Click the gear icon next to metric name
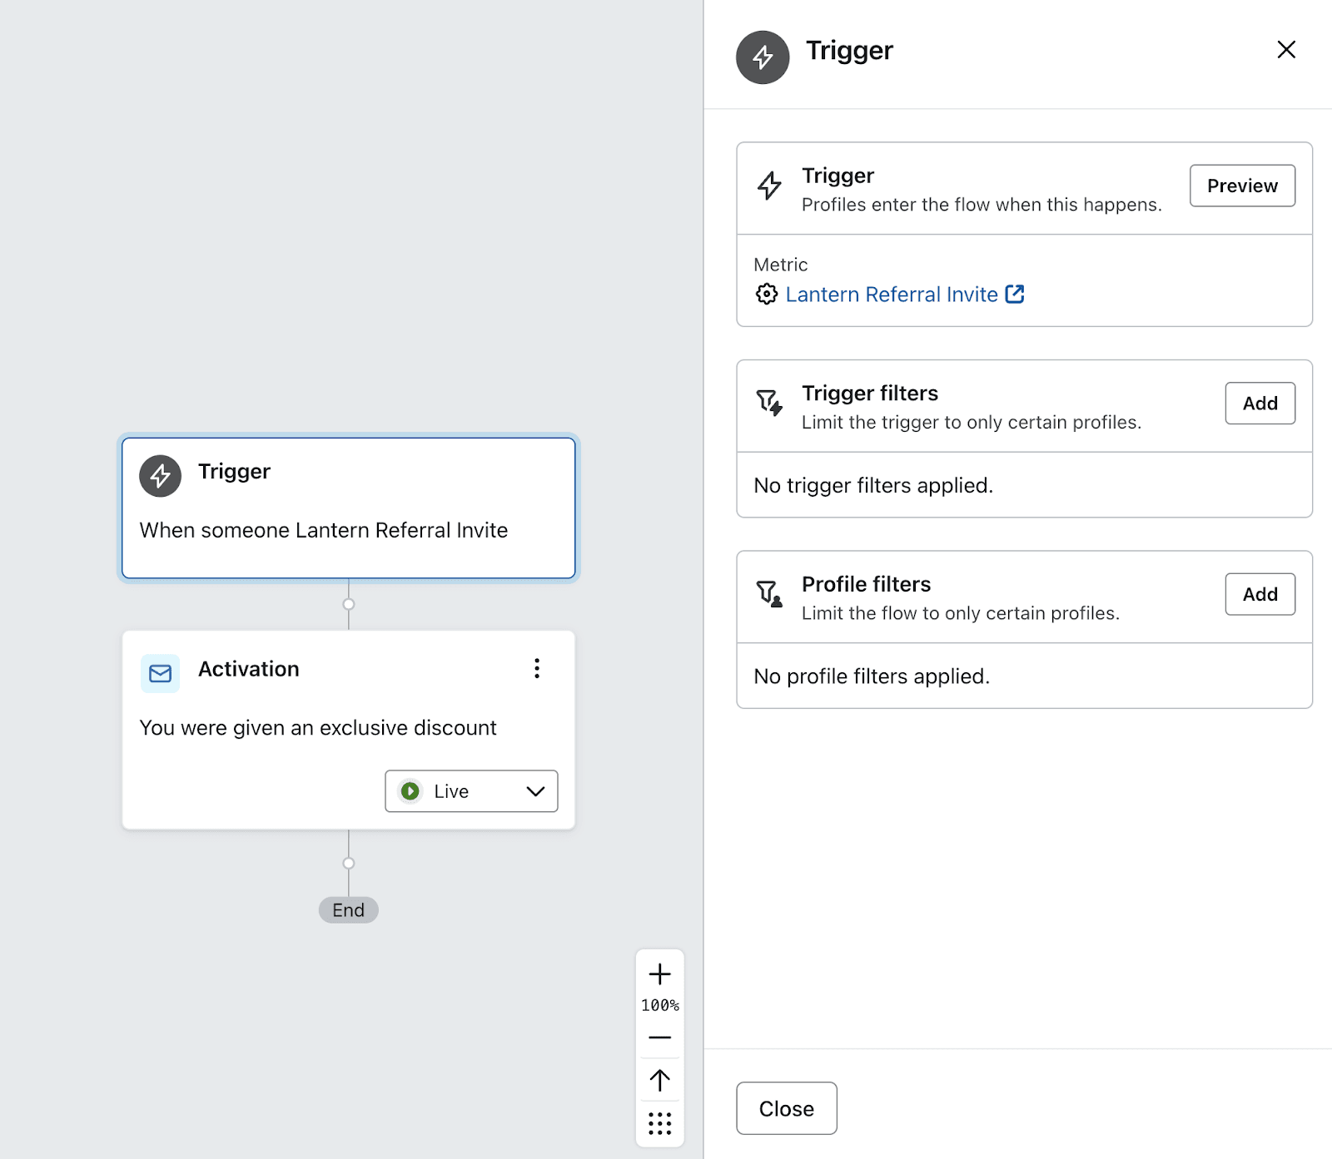 [x=766, y=294]
